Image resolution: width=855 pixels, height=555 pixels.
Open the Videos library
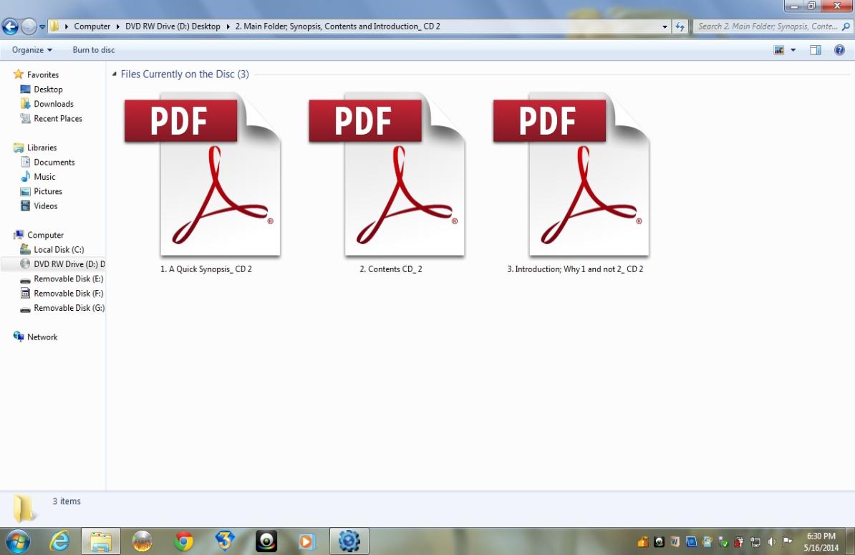[x=45, y=206]
